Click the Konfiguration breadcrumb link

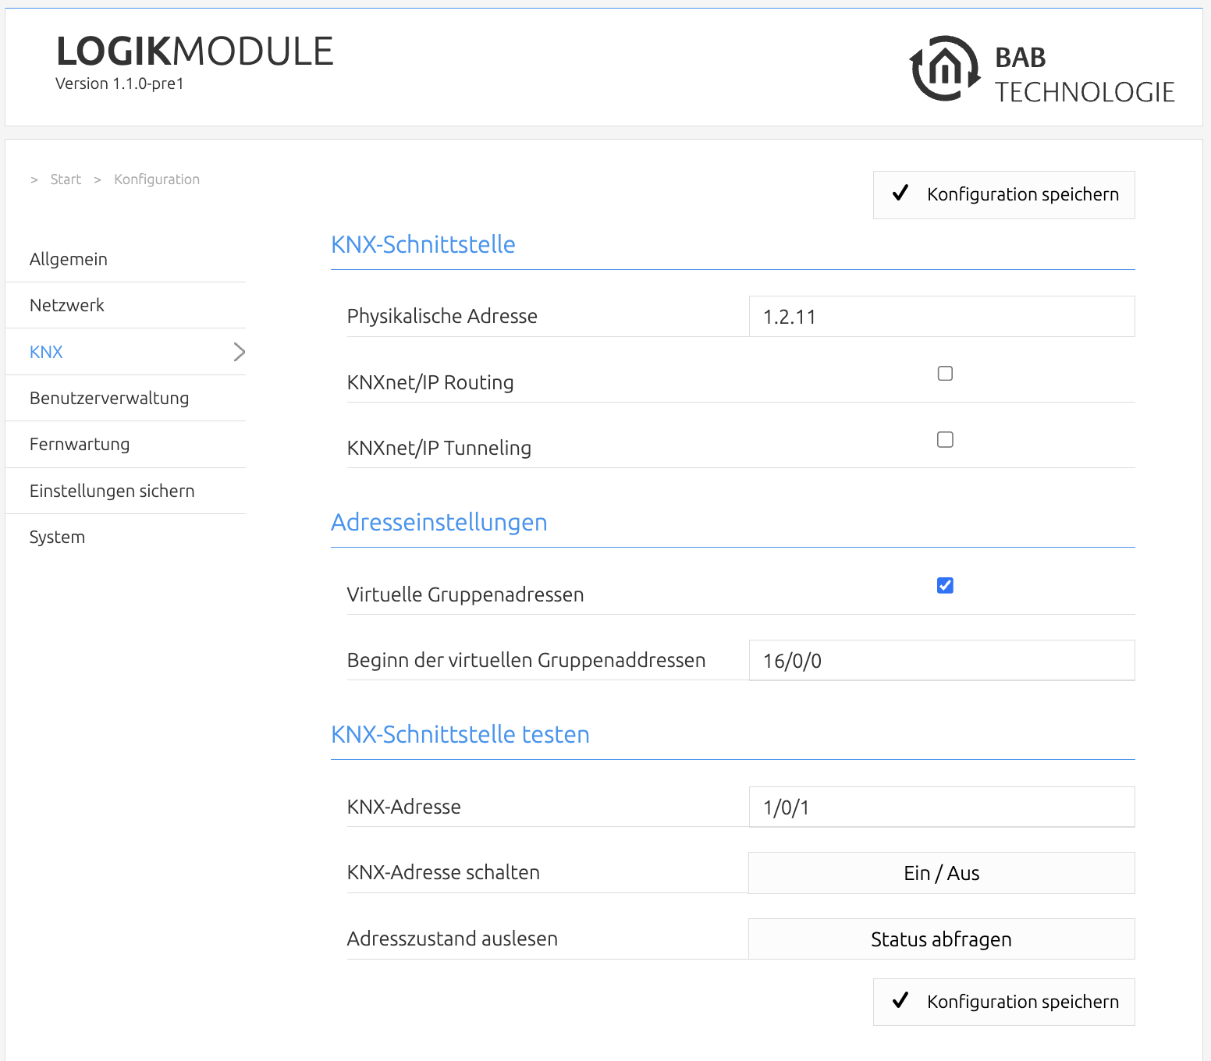pos(157,179)
